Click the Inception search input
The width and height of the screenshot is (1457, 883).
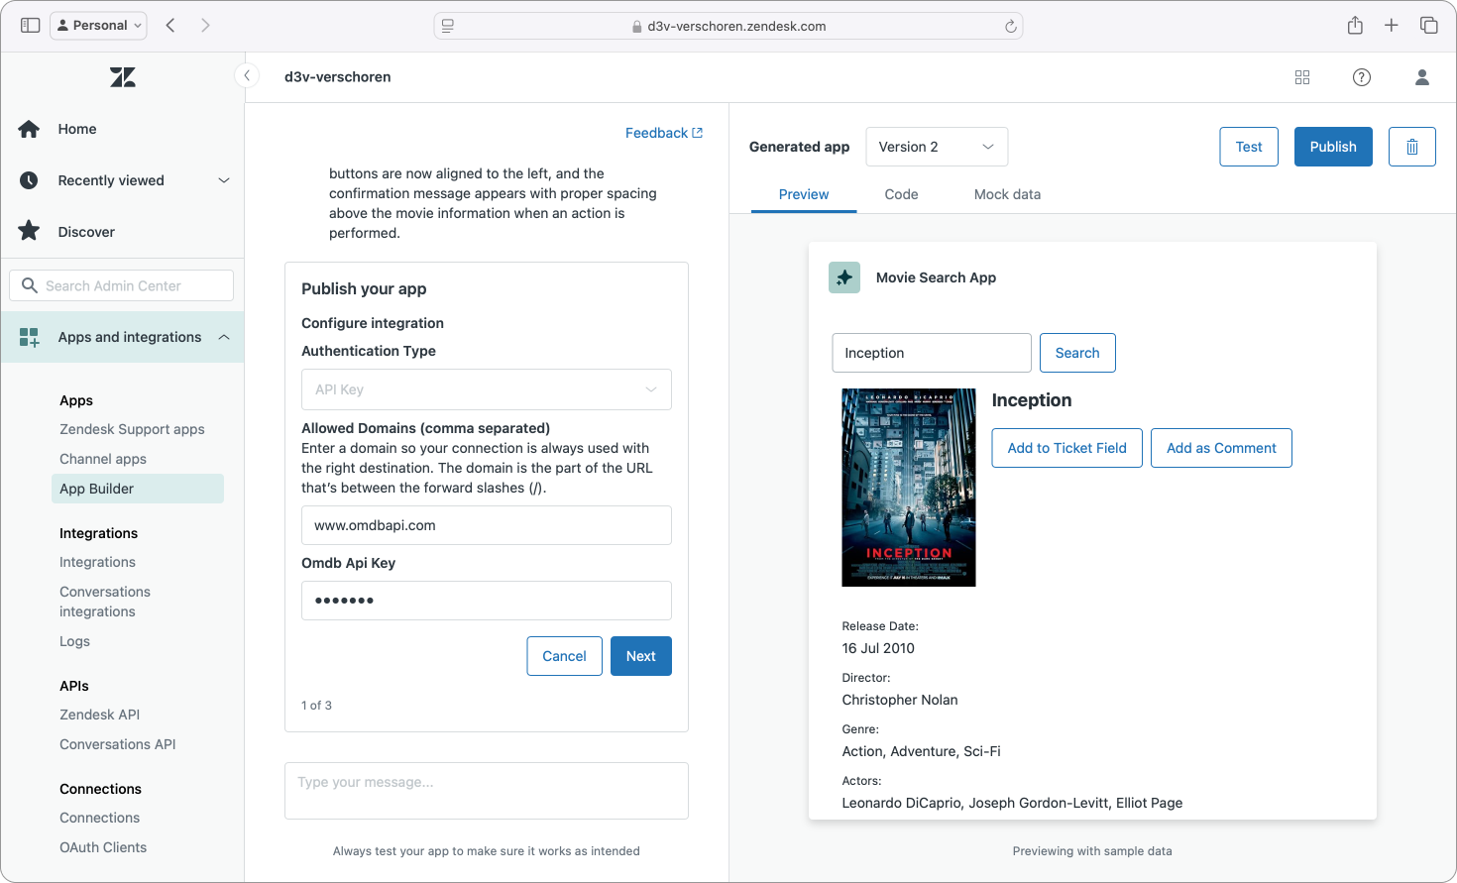[x=932, y=353]
